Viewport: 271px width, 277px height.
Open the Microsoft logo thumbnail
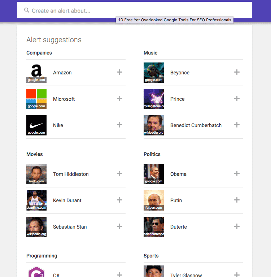[x=36, y=99]
